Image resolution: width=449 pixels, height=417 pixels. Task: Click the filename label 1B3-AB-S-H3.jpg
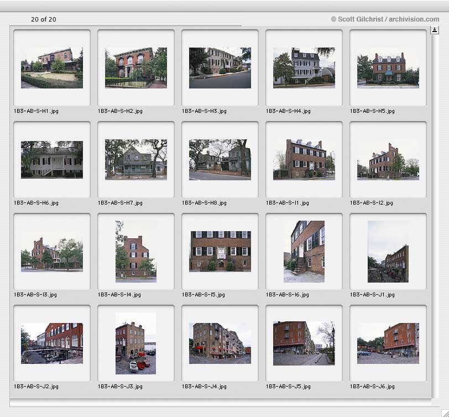[204, 111]
